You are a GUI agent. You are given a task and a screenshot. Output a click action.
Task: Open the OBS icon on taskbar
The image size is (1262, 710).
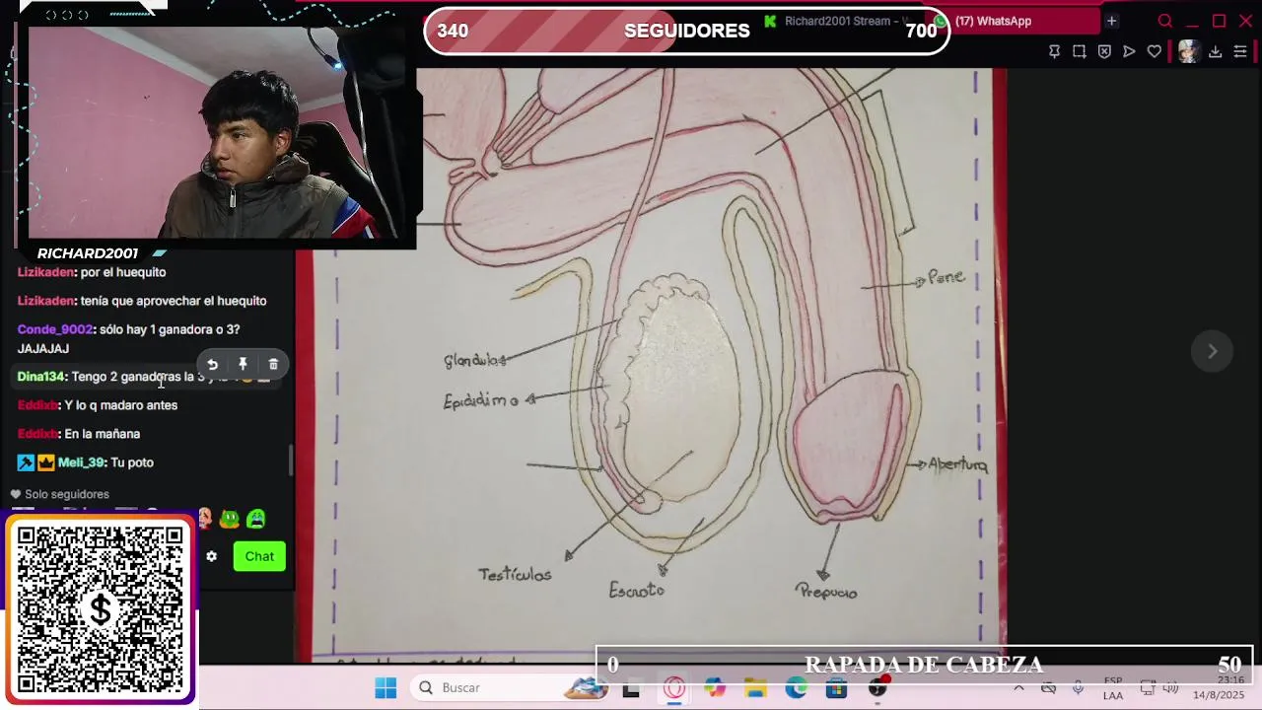pos(877,688)
